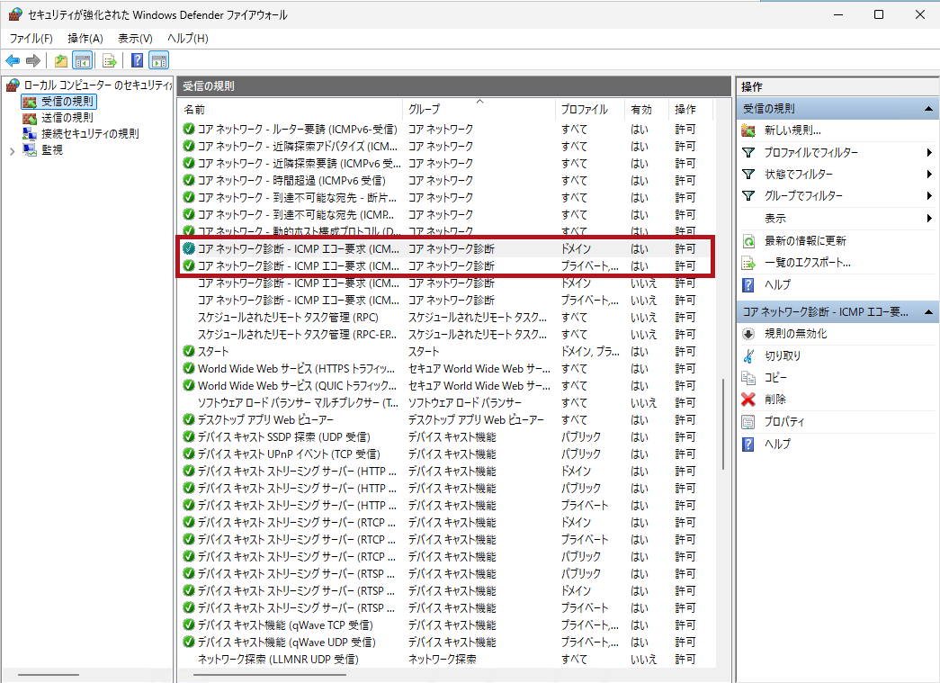The height and width of the screenshot is (683, 940).
Task: Toggle the action pane toolbar icon
Action: tap(159, 60)
